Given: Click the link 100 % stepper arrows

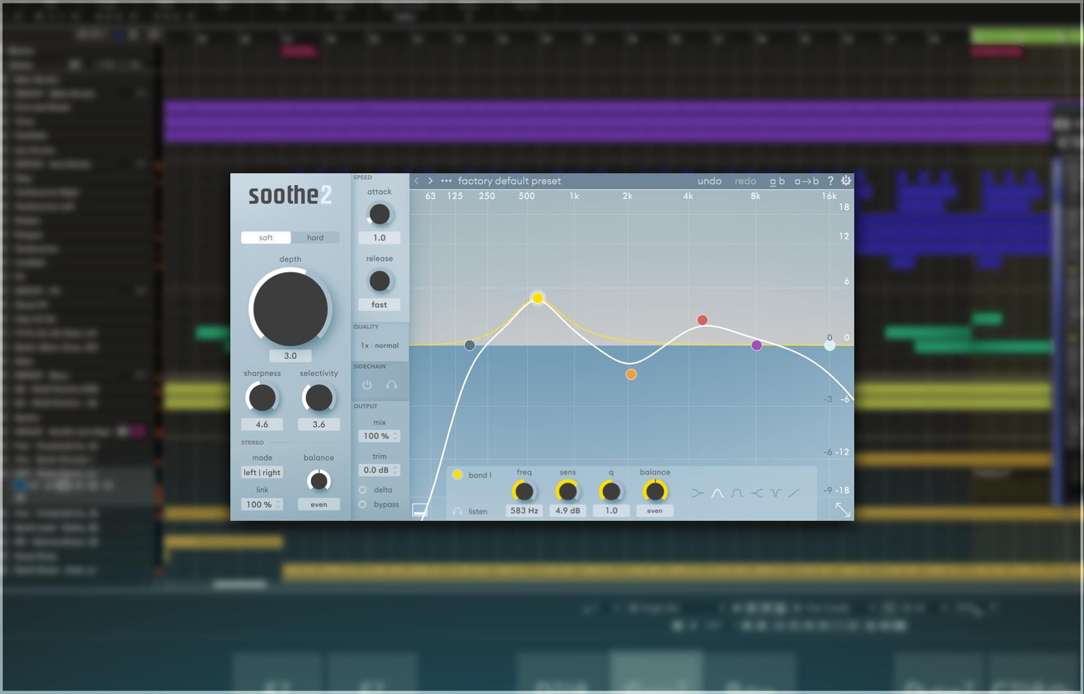Looking at the screenshot, I should 278,504.
